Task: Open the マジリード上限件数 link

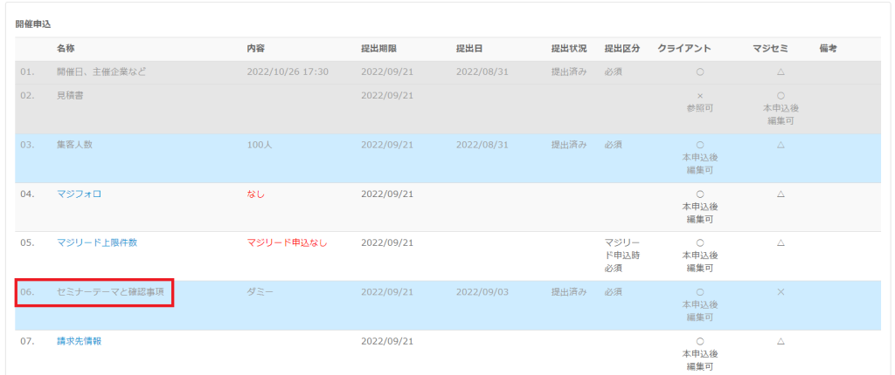Action: (97, 242)
